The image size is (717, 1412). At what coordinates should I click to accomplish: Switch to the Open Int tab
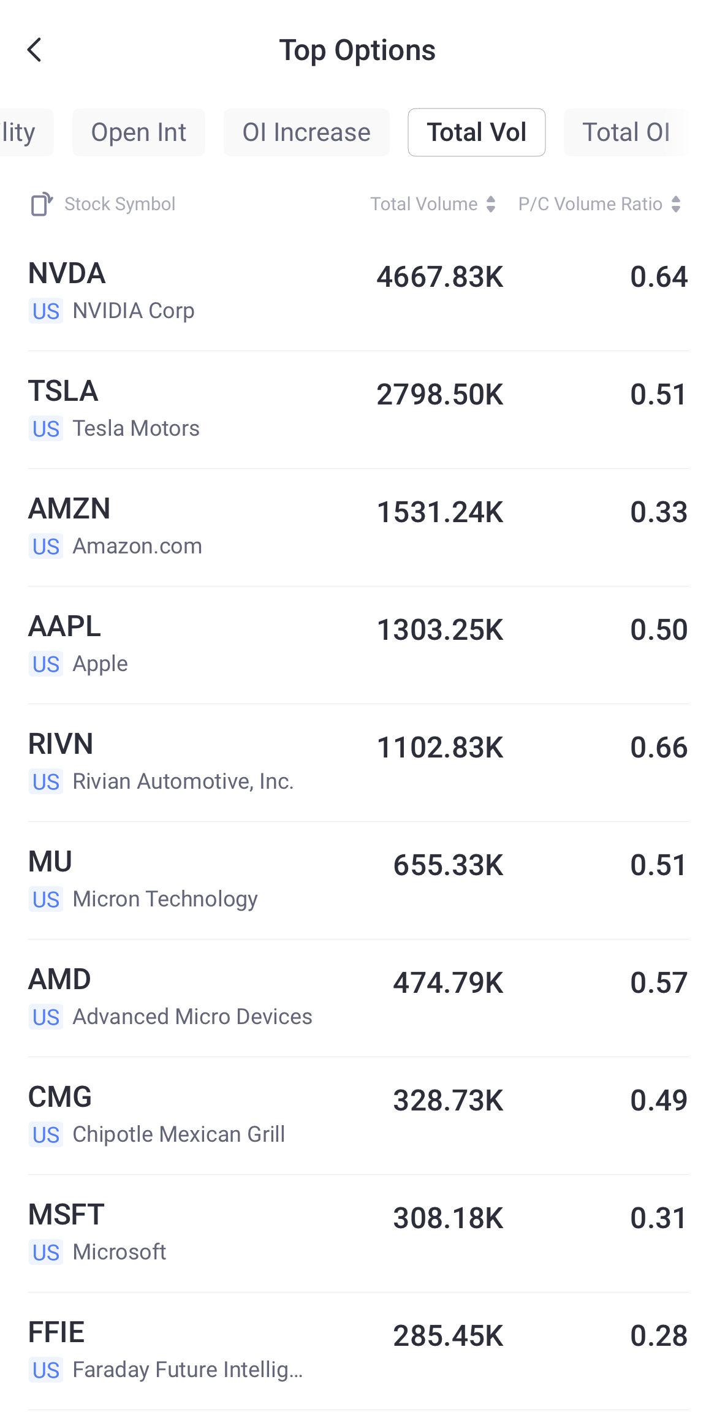click(x=138, y=132)
